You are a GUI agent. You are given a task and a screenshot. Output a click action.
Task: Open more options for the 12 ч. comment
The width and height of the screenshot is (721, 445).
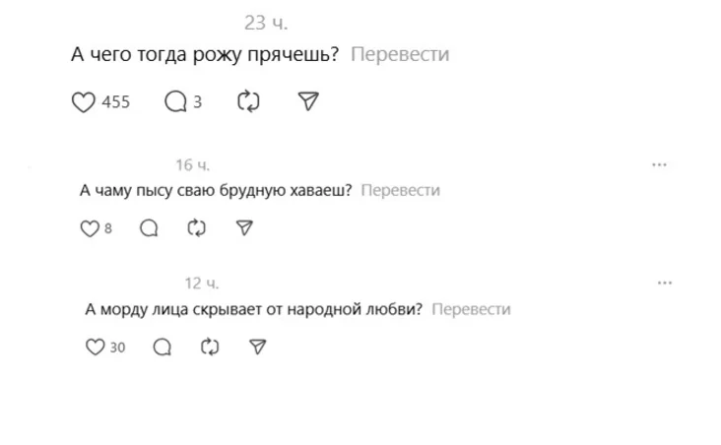click(x=664, y=283)
